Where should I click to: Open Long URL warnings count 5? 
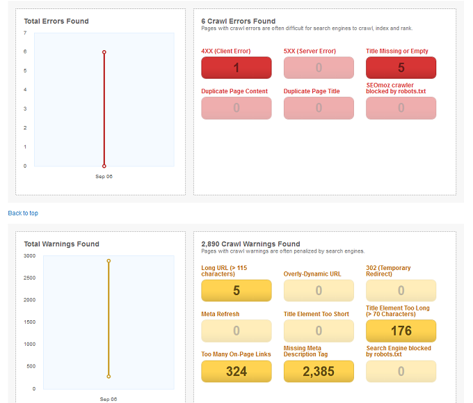236,290
